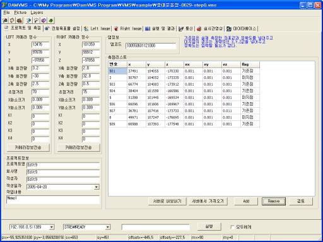Select row 506 number cell
Screen dimensions: 323x242
pos(117,104)
